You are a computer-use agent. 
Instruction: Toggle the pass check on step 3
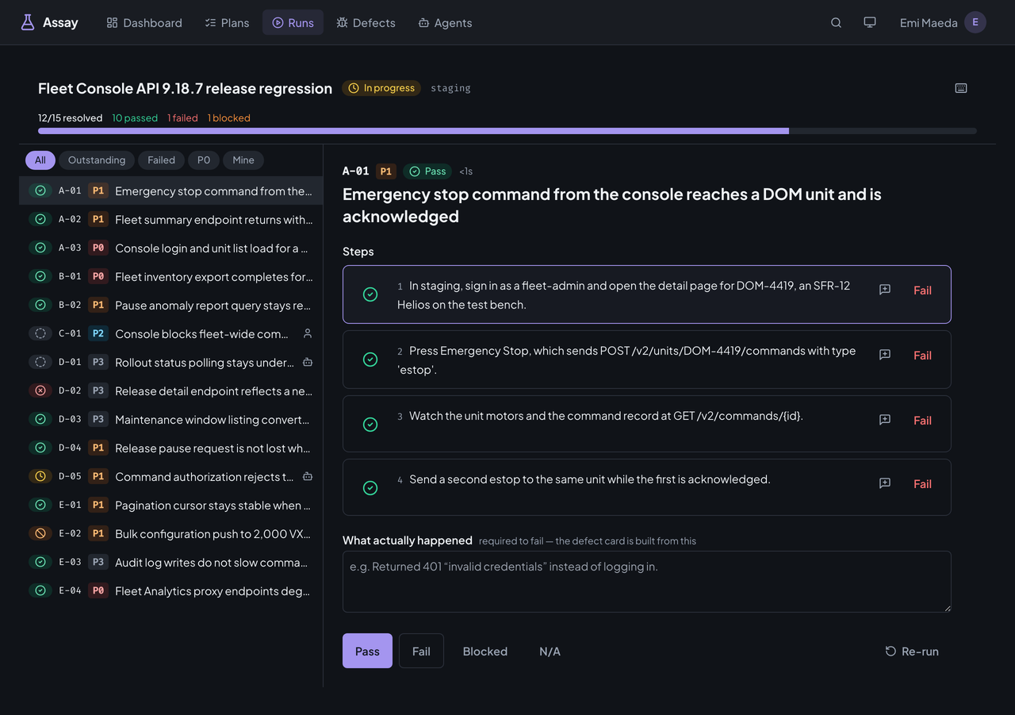[370, 425]
